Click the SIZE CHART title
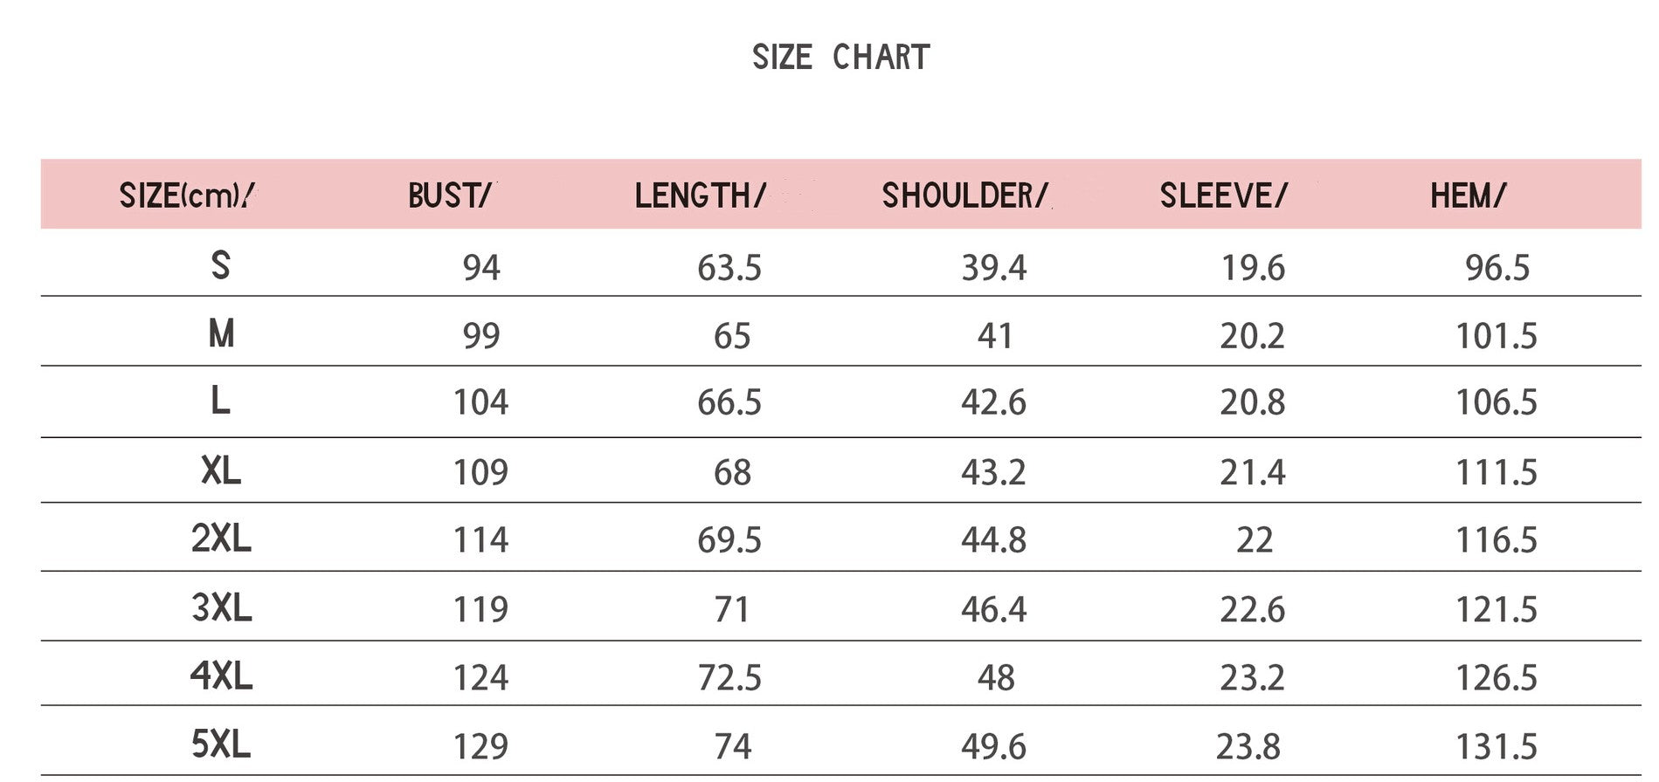Viewport: 1659px width, 782px height. click(841, 58)
